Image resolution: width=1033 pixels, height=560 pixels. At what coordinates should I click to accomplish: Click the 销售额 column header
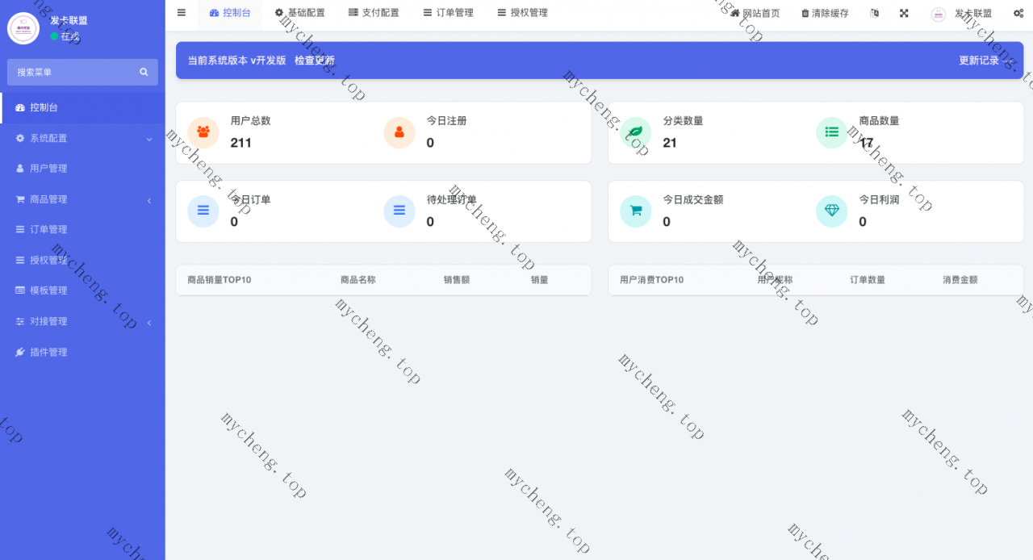tap(457, 280)
